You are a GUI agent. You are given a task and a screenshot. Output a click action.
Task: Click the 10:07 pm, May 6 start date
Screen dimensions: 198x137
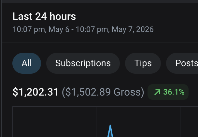pyautogui.click(x=41, y=29)
